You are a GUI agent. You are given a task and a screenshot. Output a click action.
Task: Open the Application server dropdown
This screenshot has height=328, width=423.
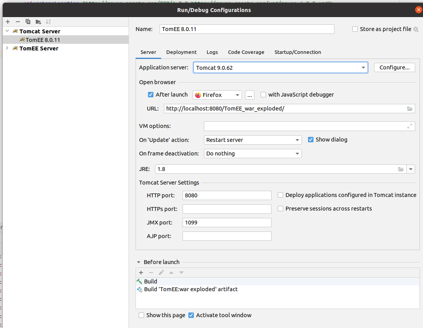click(280, 67)
